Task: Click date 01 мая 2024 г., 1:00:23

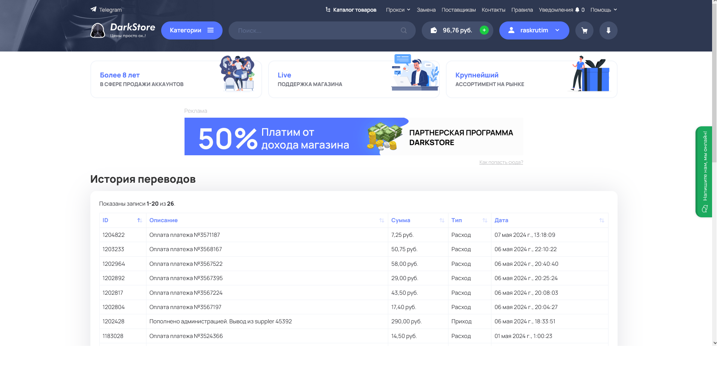Action: pos(523,336)
